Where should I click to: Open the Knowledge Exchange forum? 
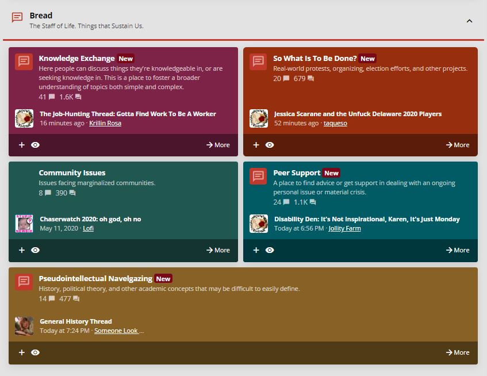click(76, 59)
